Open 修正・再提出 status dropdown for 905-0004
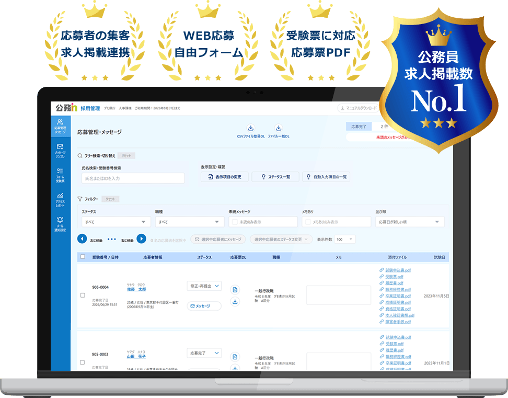 tap(204, 286)
